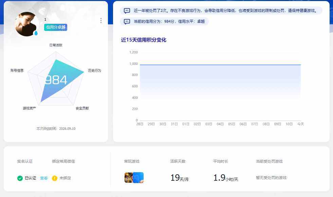Click the 10日 date label on the chart

pos(289,124)
